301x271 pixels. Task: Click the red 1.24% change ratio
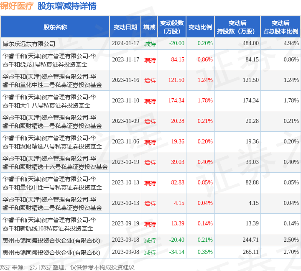click(205, 80)
